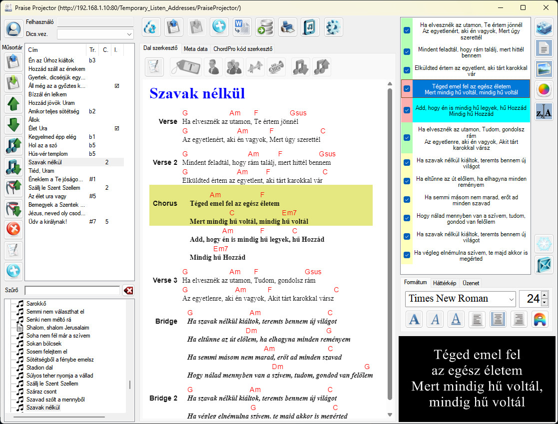Open the Times New Roman font dropdown
This screenshot has height=424, width=558.
pos(511,299)
